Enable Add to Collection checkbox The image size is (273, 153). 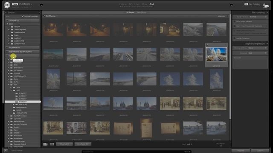[235, 38]
